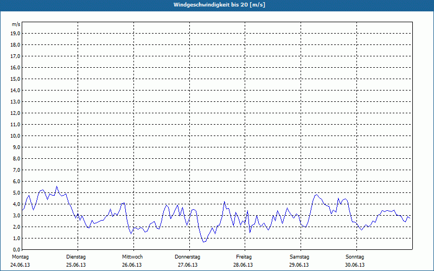The width and height of the screenshot is (434, 271).
Task: Select the date 26.06.13
Action: point(132,265)
